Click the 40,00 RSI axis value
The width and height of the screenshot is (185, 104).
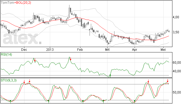tap(177, 71)
